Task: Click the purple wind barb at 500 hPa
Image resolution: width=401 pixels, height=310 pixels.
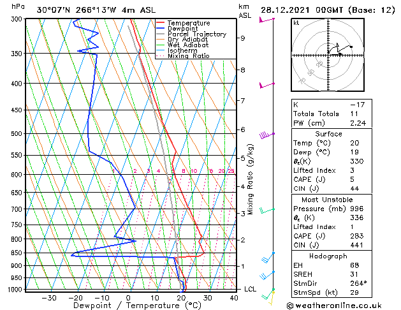Action: (267, 135)
